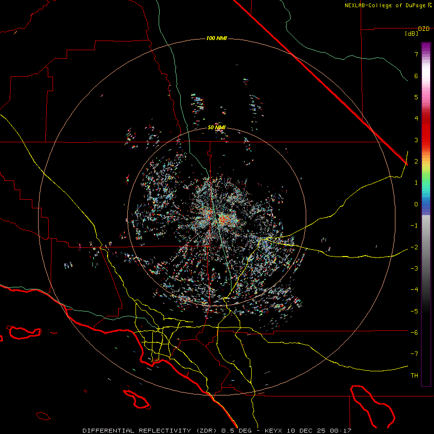Viewport: 434px width, 434px height.
Task: Click the [dB] units label
Action: pyautogui.click(x=411, y=34)
